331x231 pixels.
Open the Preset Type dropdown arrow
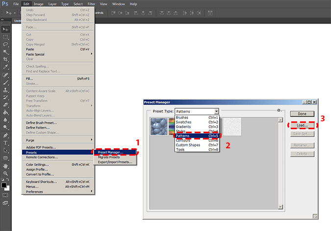216,111
